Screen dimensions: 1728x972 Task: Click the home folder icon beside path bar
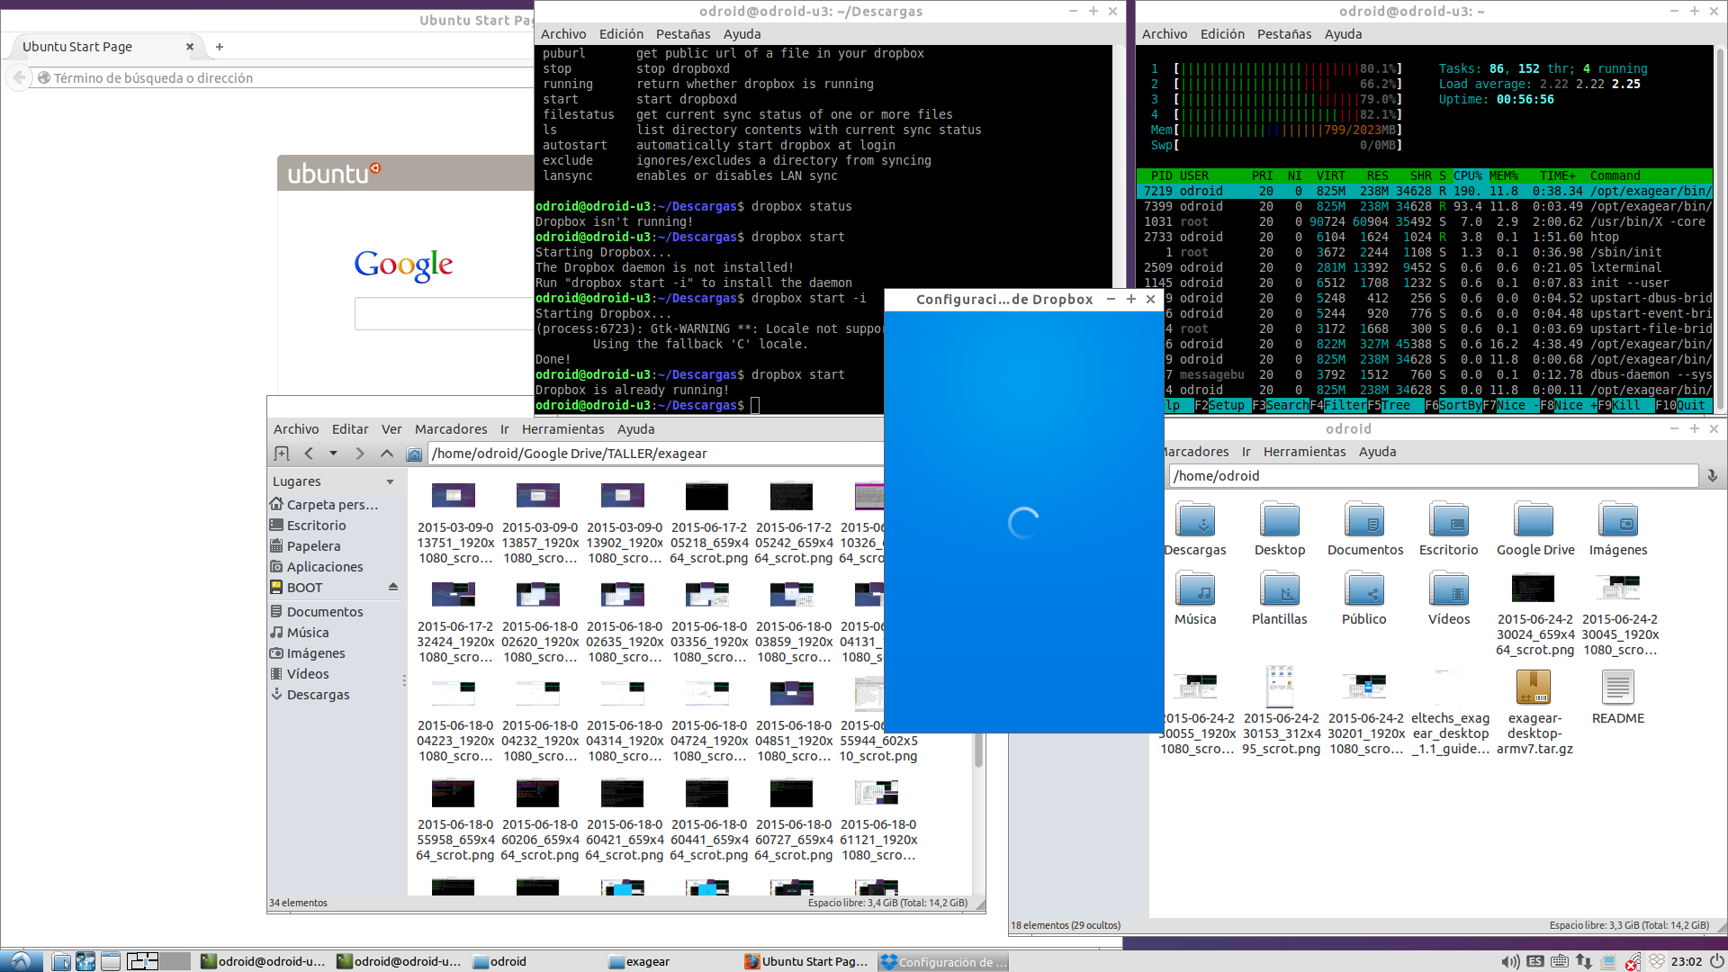coord(414,454)
